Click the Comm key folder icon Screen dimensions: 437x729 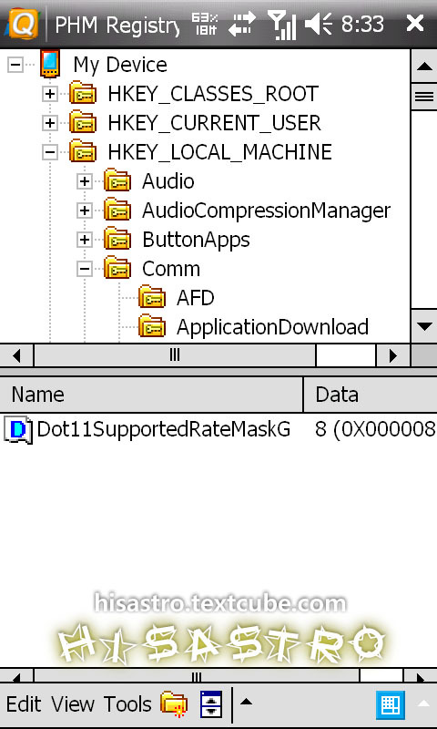coord(117,268)
